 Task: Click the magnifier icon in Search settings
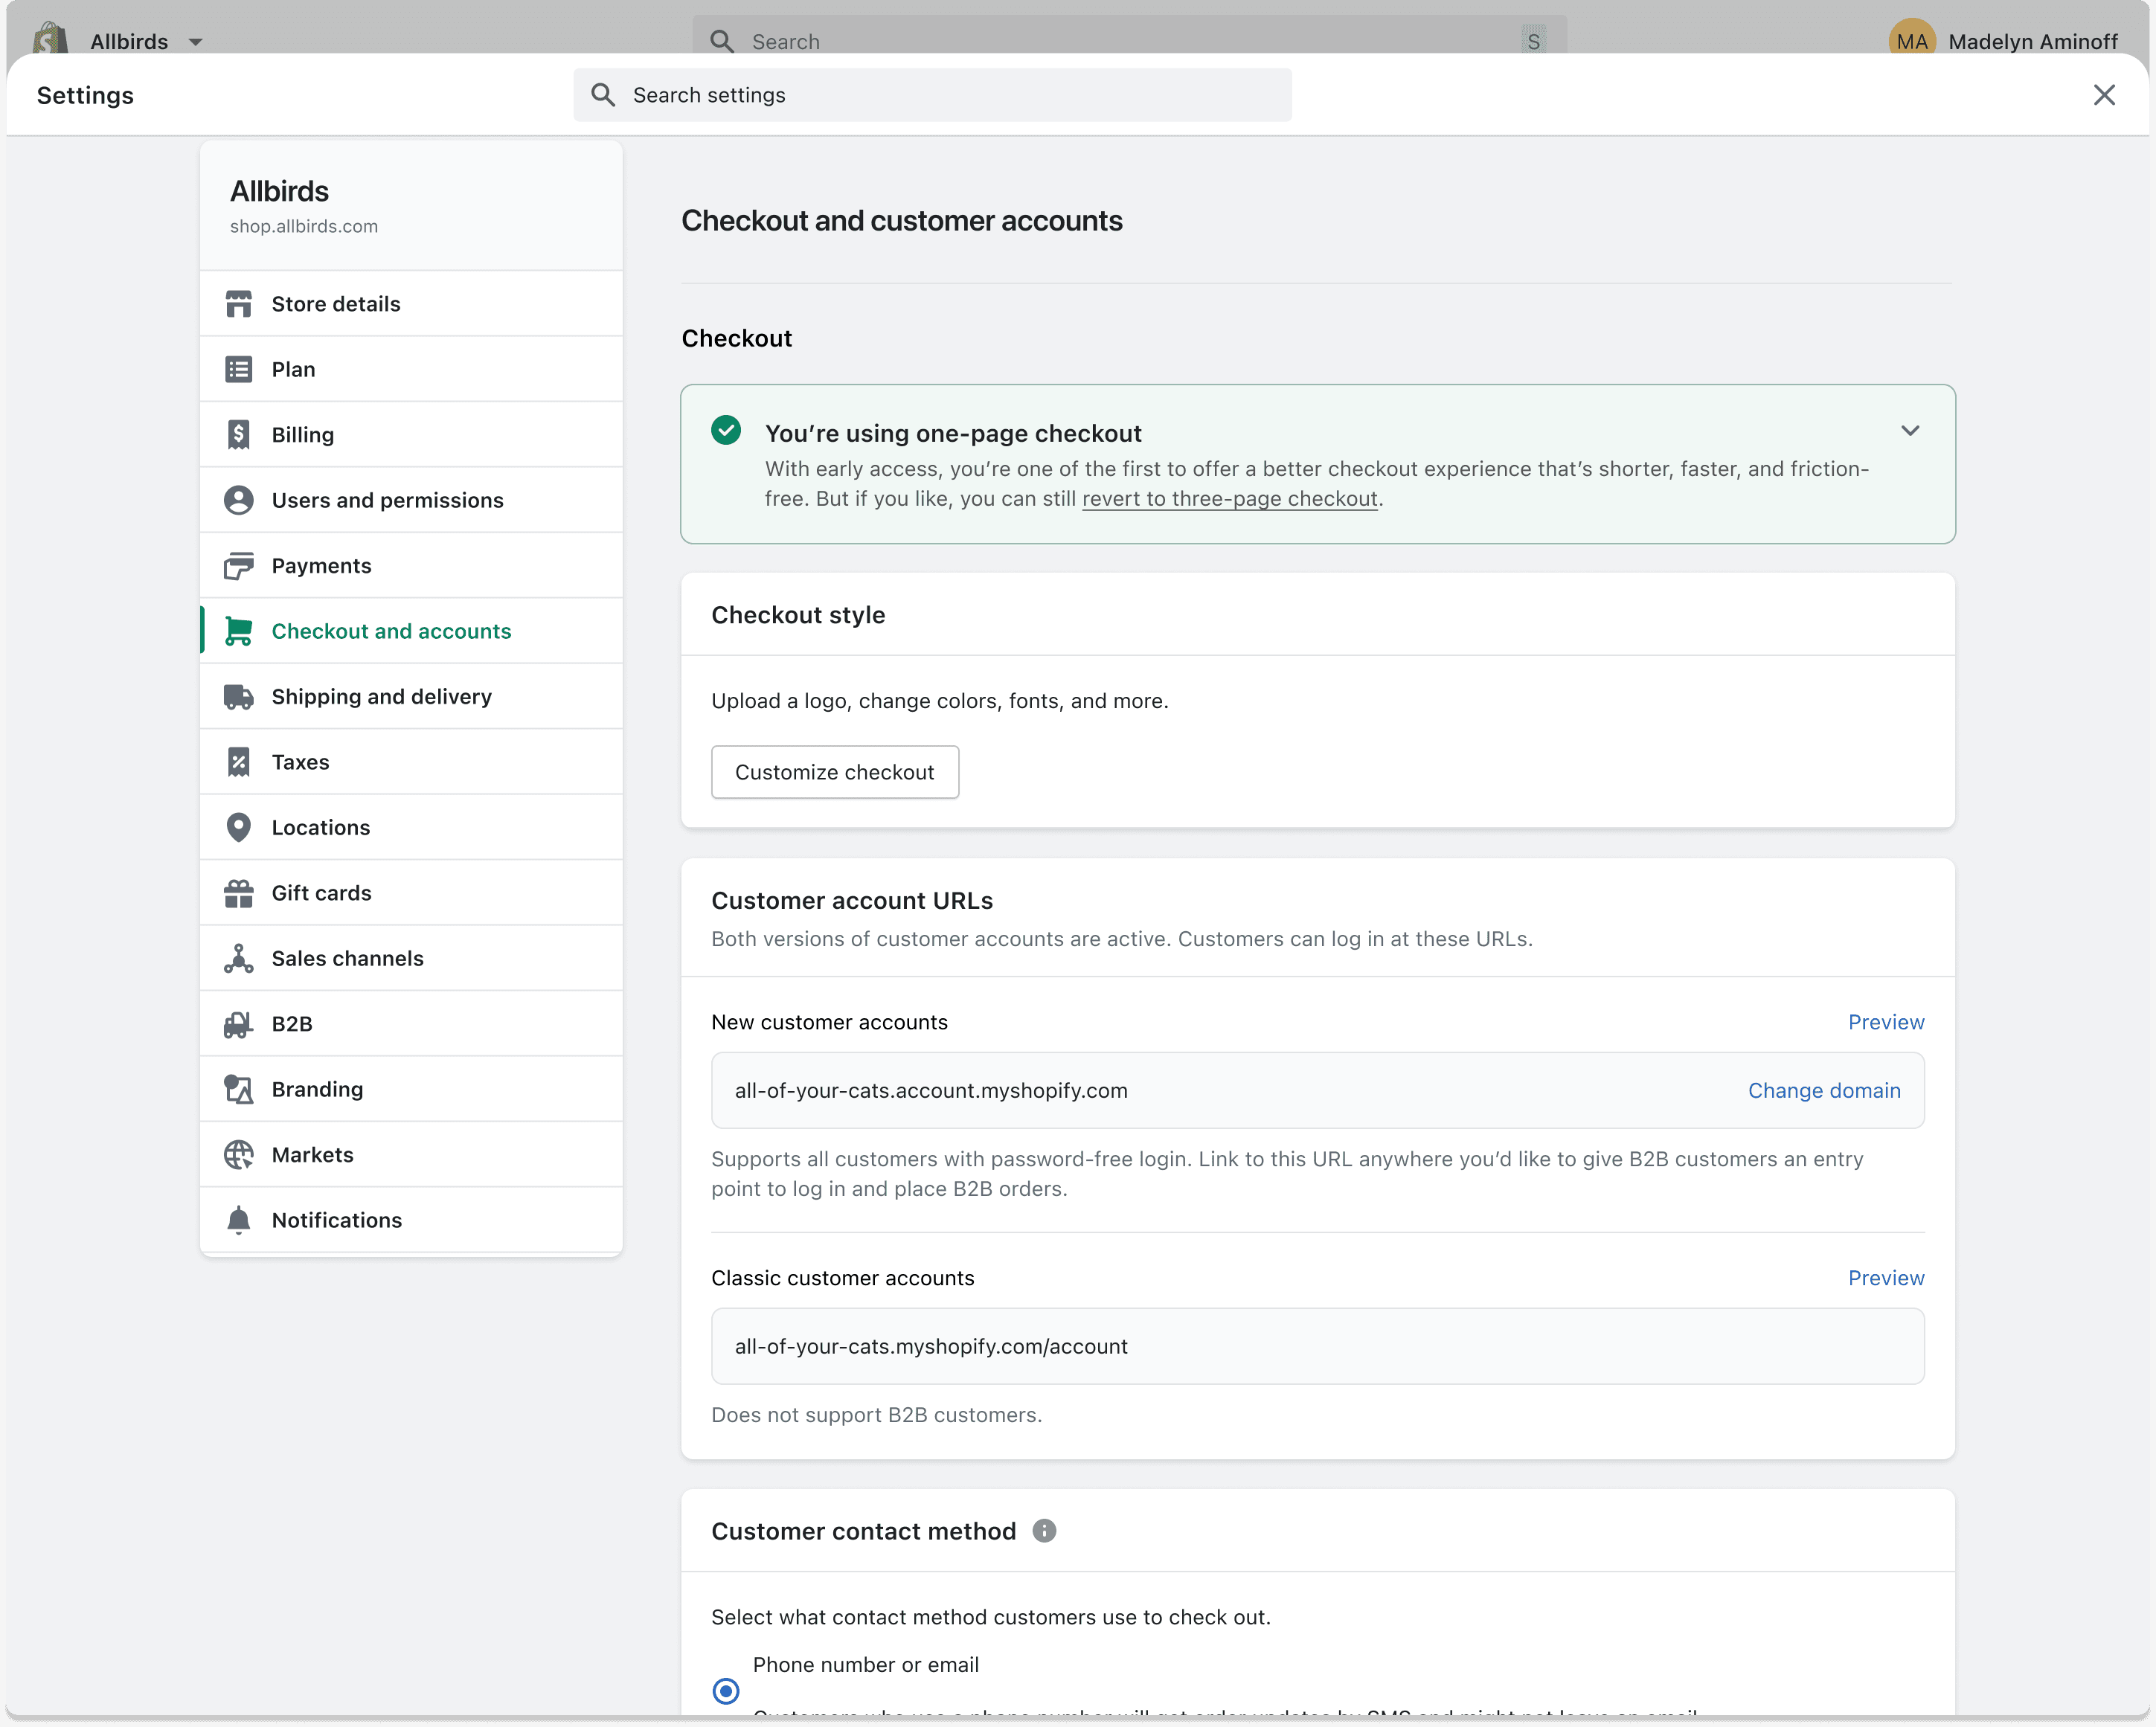pos(603,95)
